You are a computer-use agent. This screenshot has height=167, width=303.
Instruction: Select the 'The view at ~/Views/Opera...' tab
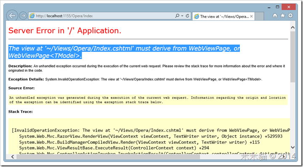tap(223, 16)
